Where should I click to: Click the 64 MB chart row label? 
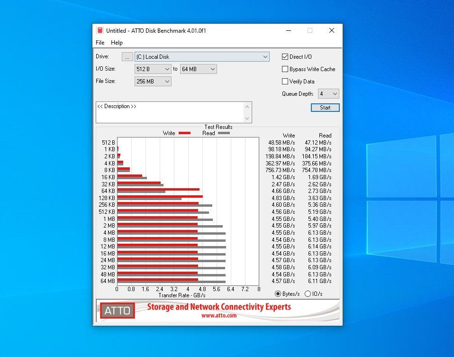point(108,281)
